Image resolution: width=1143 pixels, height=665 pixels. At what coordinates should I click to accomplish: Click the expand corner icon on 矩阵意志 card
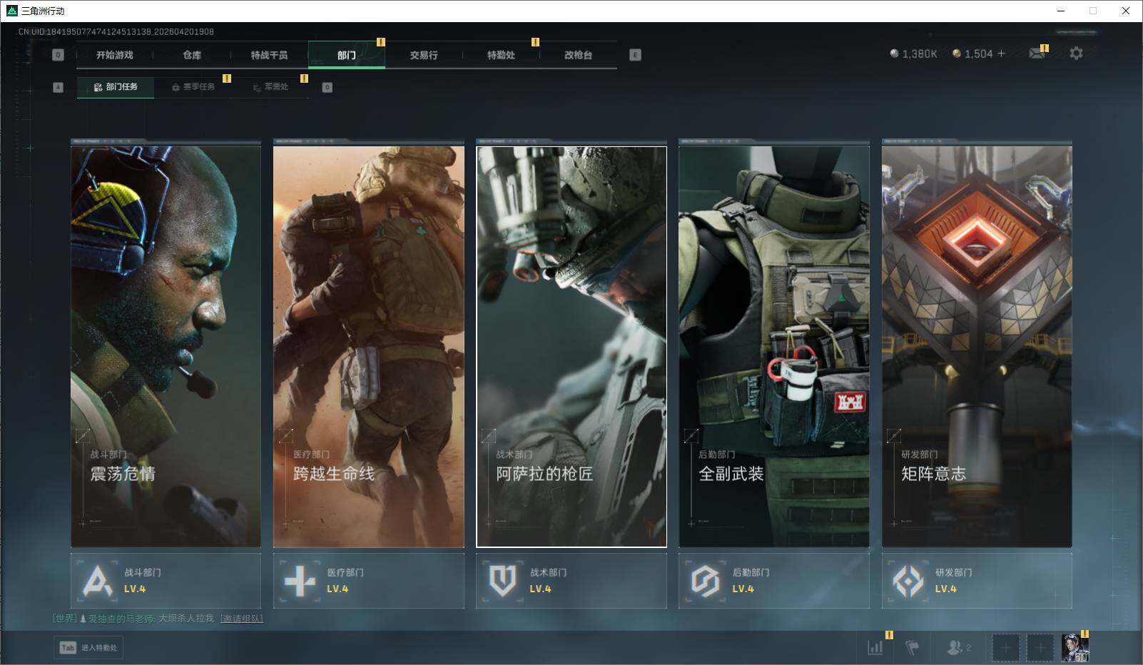point(893,435)
